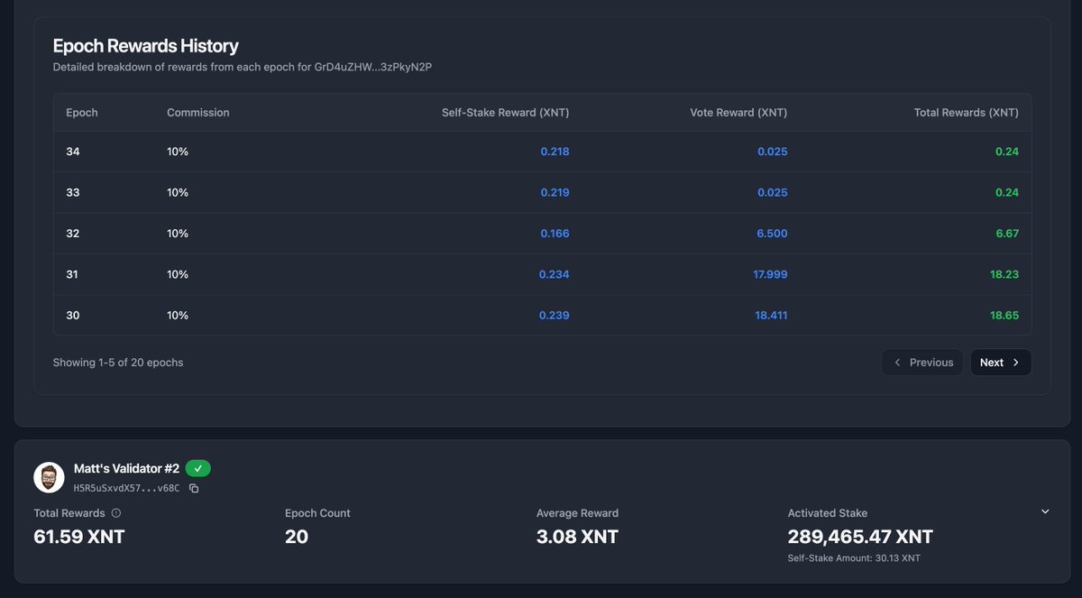Click the Epoch Count label
The width and height of the screenshot is (1082, 598).
point(317,513)
